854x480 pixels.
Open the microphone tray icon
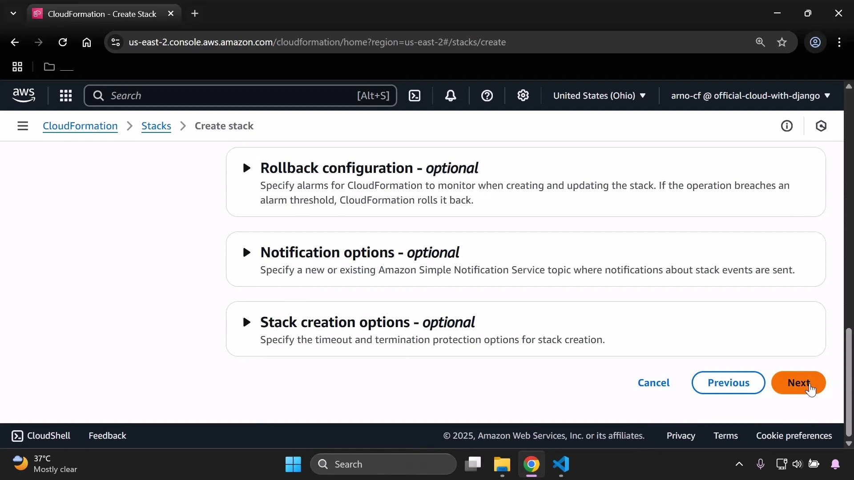pyautogui.click(x=761, y=464)
